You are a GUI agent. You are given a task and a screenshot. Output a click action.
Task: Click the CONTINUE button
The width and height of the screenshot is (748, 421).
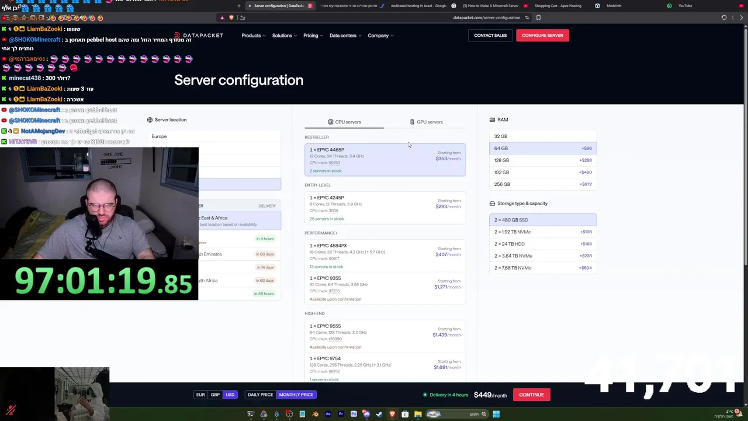pyautogui.click(x=531, y=395)
